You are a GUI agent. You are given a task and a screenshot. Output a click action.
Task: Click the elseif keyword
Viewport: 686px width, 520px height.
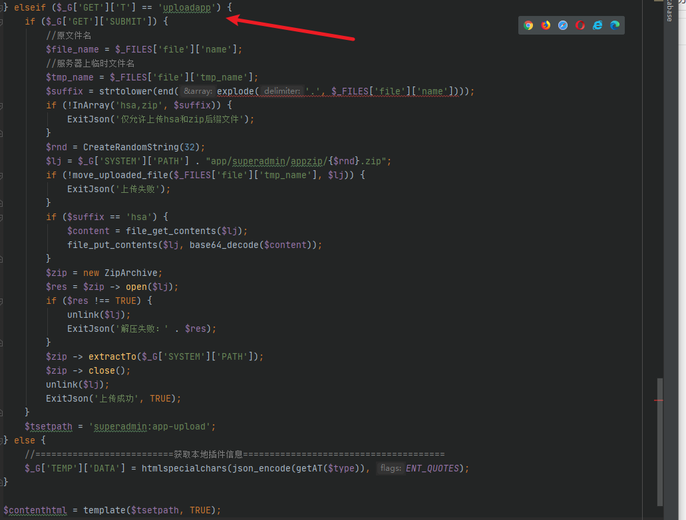pos(30,7)
